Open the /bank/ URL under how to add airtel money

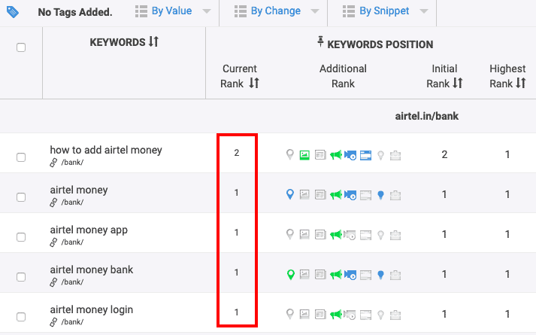click(x=72, y=163)
